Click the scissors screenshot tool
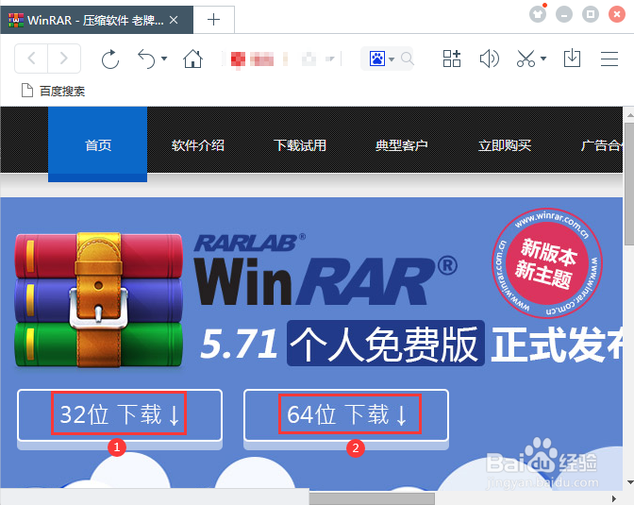The width and height of the screenshot is (634, 505). [526, 59]
